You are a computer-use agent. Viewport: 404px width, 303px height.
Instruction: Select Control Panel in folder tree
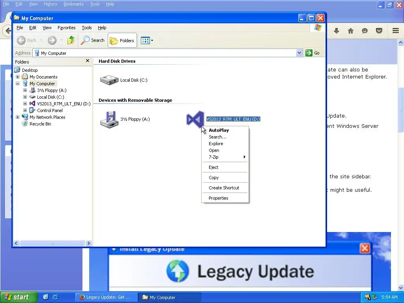(50, 110)
